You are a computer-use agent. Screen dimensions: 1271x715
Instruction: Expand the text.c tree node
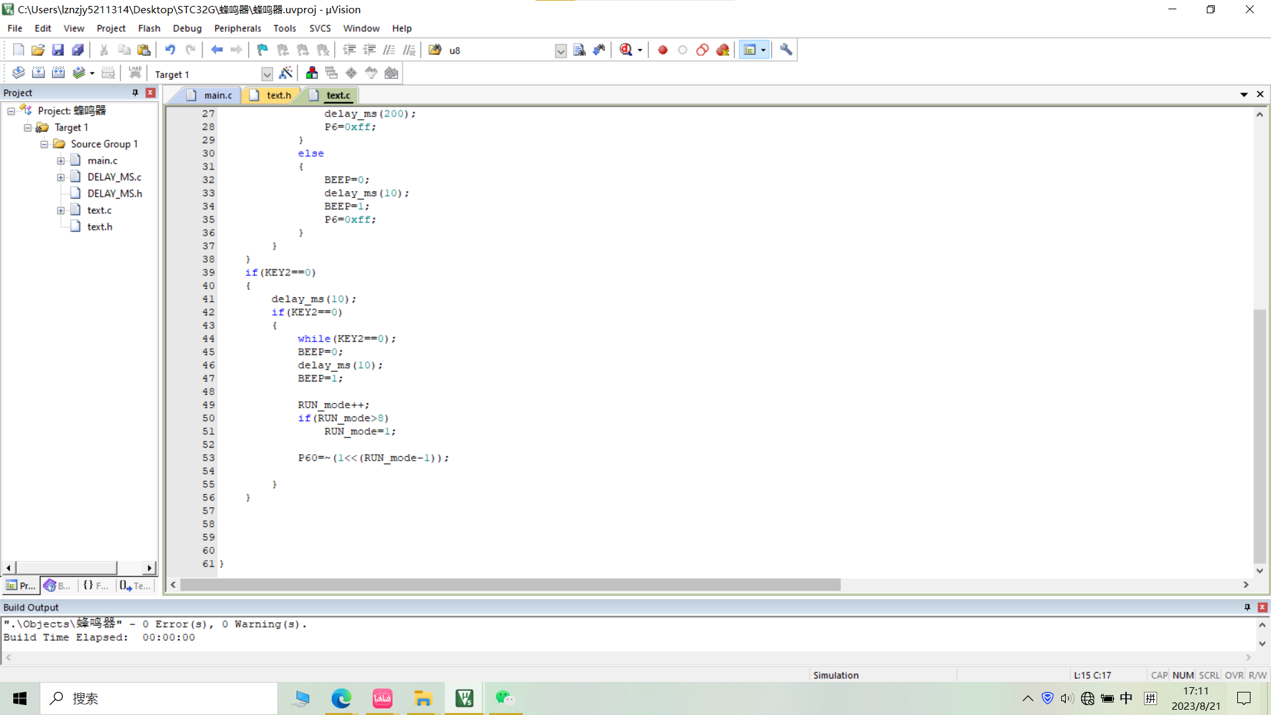pos(61,211)
